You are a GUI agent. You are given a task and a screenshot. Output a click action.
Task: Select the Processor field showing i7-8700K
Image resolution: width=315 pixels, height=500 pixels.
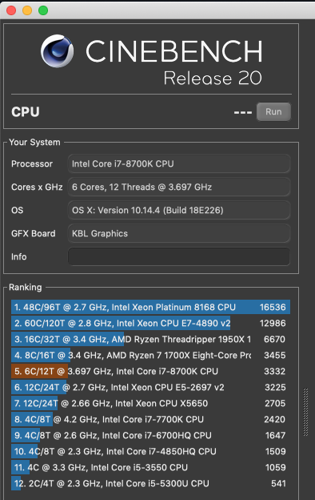pyautogui.click(x=179, y=163)
